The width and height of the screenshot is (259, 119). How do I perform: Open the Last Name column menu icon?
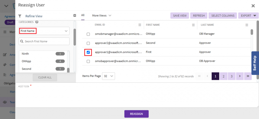click(x=247, y=25)
